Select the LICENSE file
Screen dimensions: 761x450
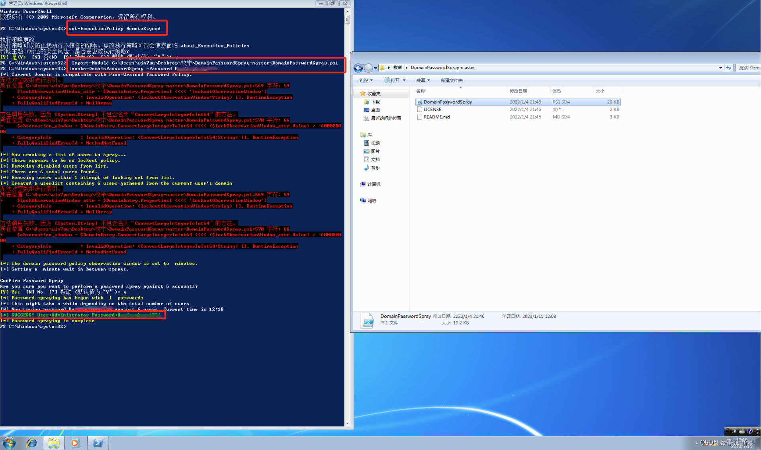point(518,110)
